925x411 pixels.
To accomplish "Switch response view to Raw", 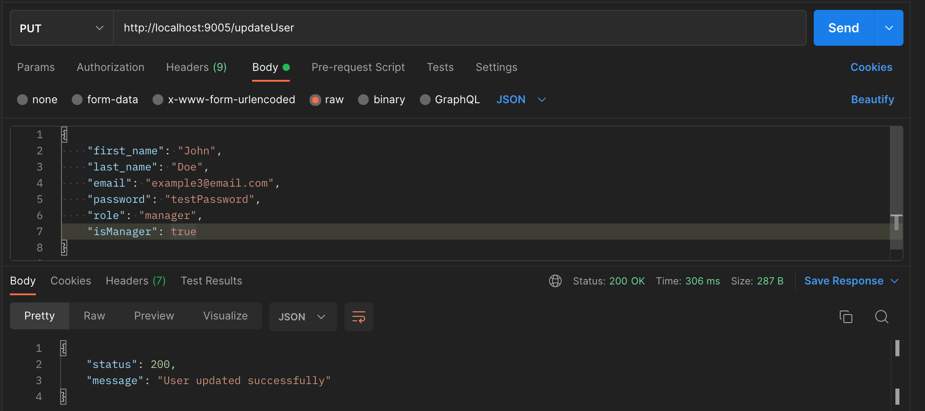I will (x=94, y=316).
